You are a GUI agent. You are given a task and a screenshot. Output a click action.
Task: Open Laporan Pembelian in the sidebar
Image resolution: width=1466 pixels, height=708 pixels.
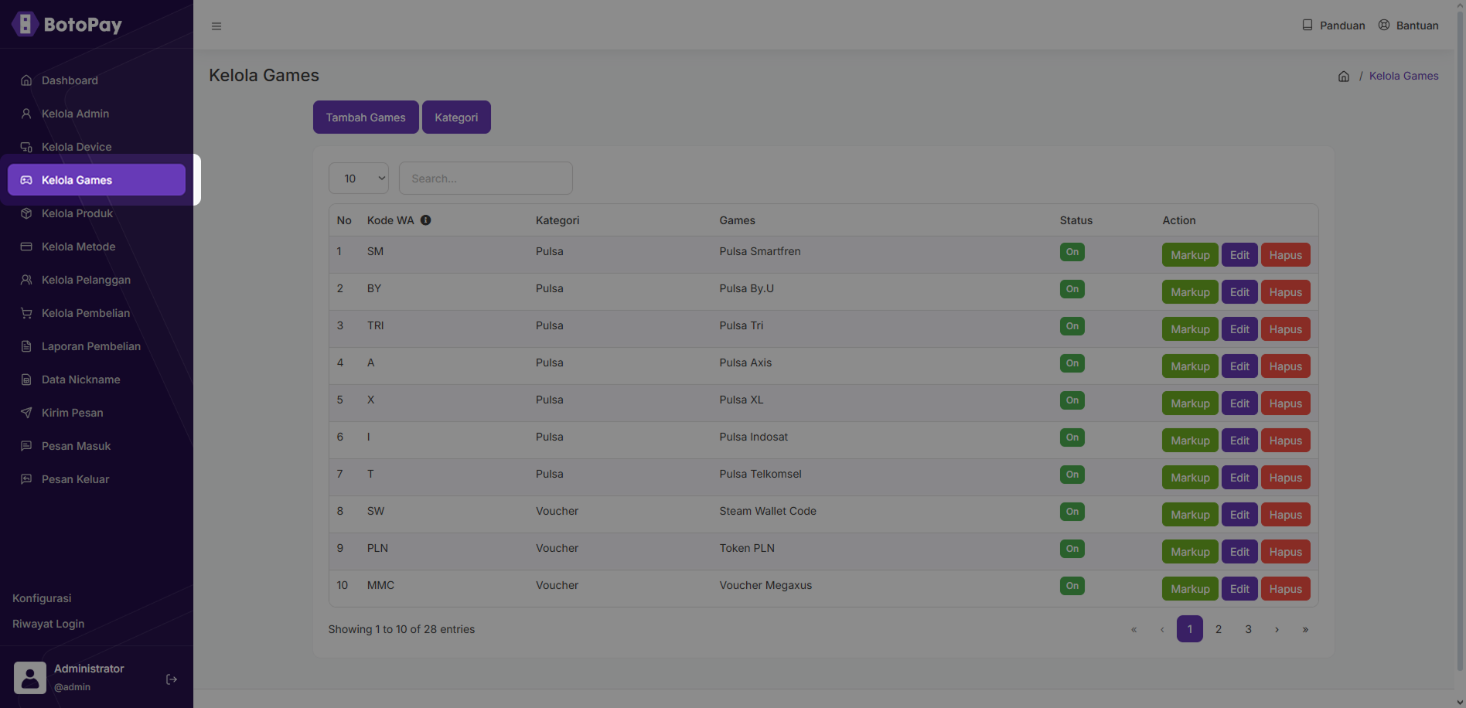click(90, 346)
